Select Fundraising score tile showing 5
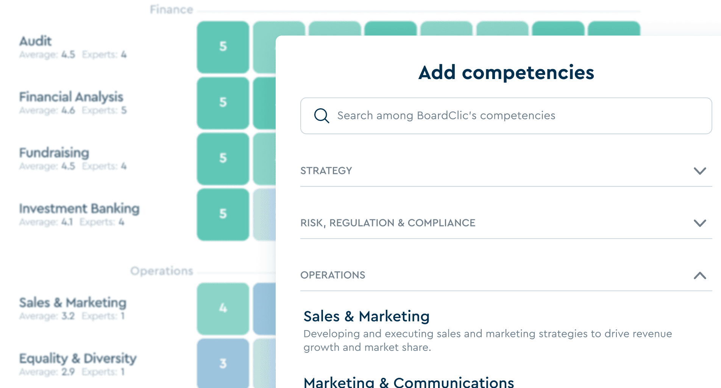This screenshot has width=721, height=388. click(223, 158)
